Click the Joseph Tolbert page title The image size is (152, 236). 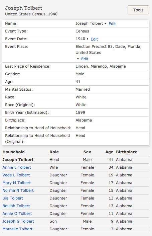point(24,8)
